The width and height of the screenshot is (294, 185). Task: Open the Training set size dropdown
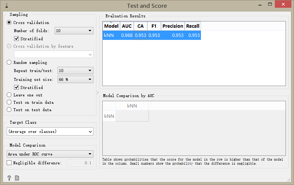coord(75,79)
